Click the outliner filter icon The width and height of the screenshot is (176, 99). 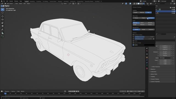click(x=171, y=4)
